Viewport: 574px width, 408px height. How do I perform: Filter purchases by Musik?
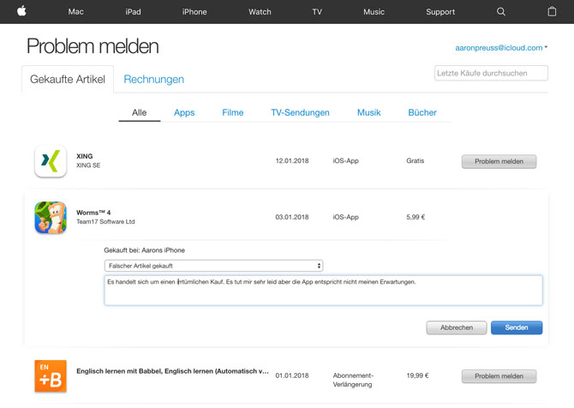[x=368, y=113]
